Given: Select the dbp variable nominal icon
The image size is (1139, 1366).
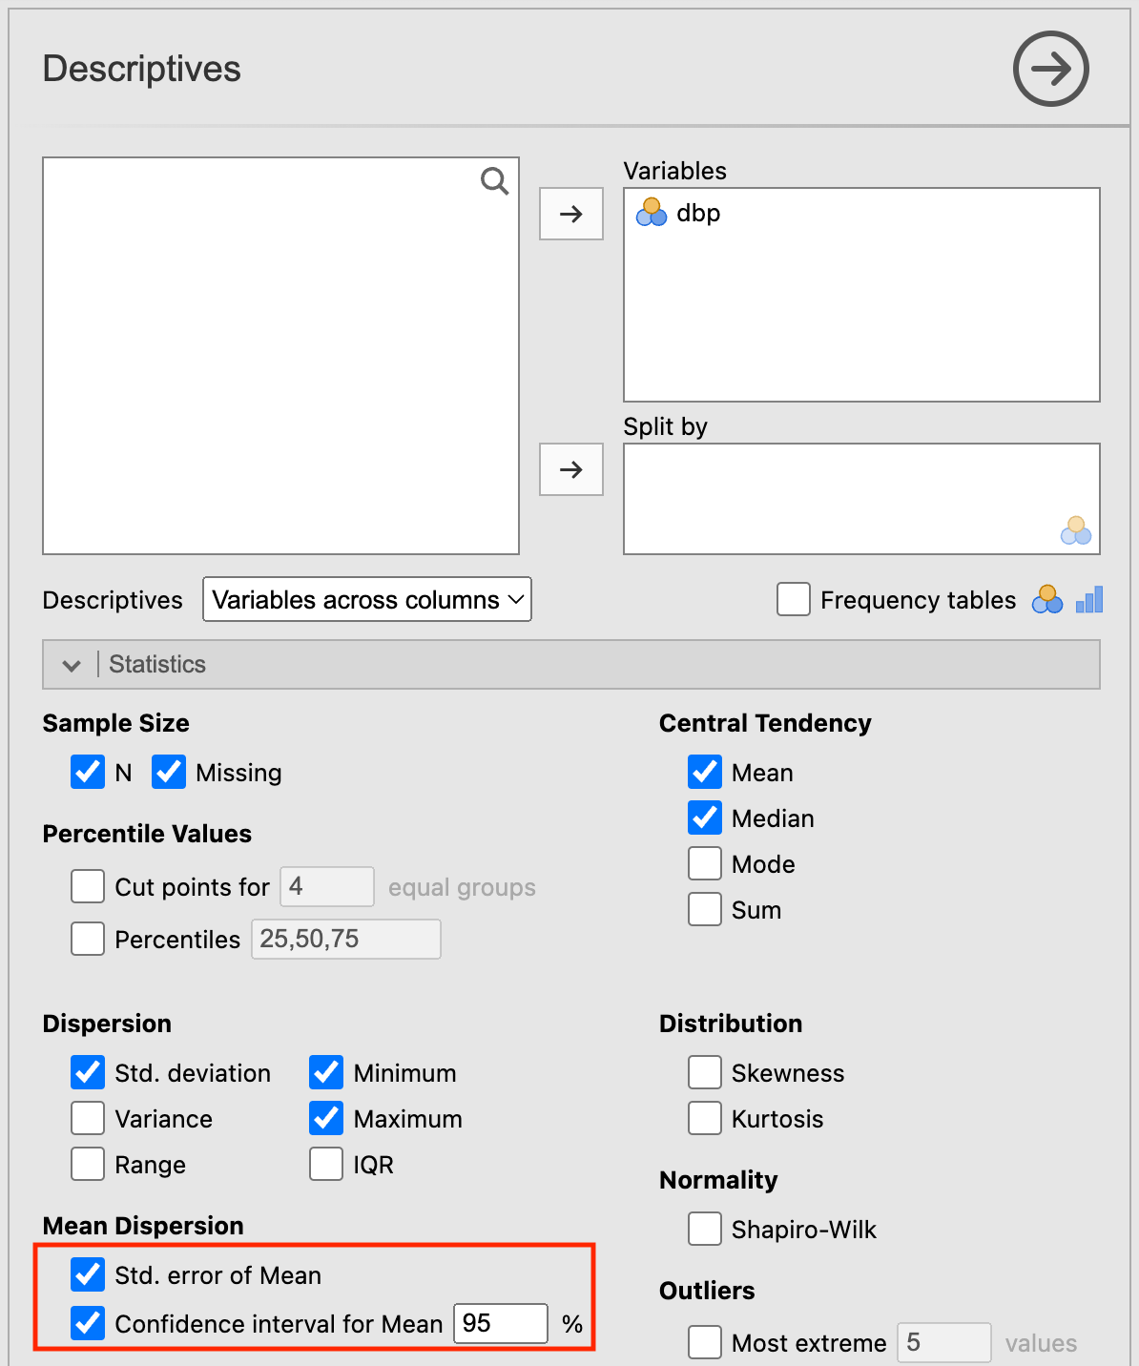Looking at the screenshot, I should [652, 212].
